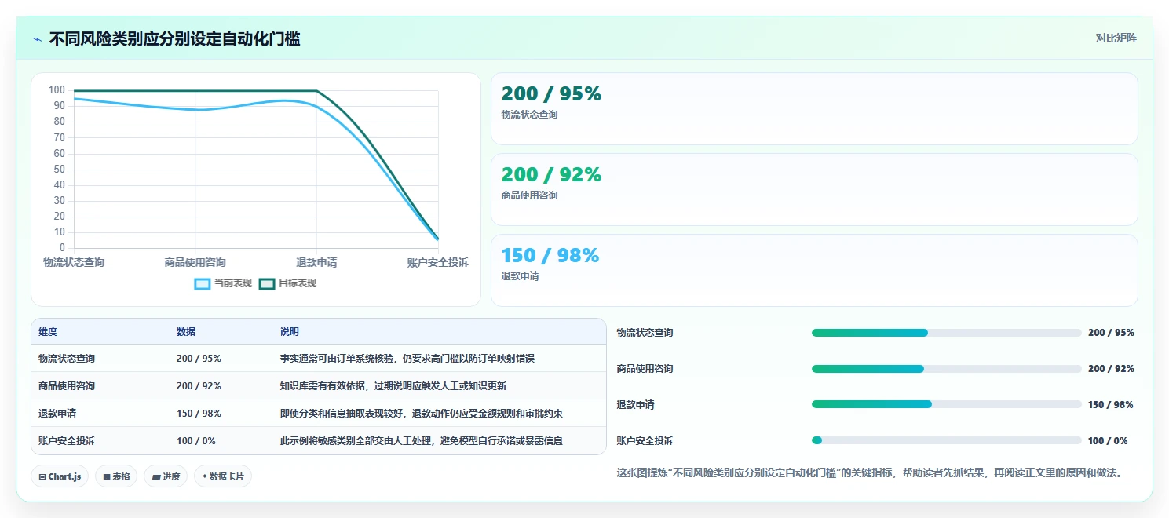Image resolution: width=1169 pixels, height=518 pixels.
Task: Click the 维度 column header
Action: point(48,332)
